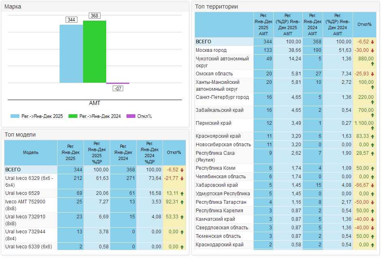381x269 pixels.
Task: Select the Топ территории panel title
Action: click(216, 6)
